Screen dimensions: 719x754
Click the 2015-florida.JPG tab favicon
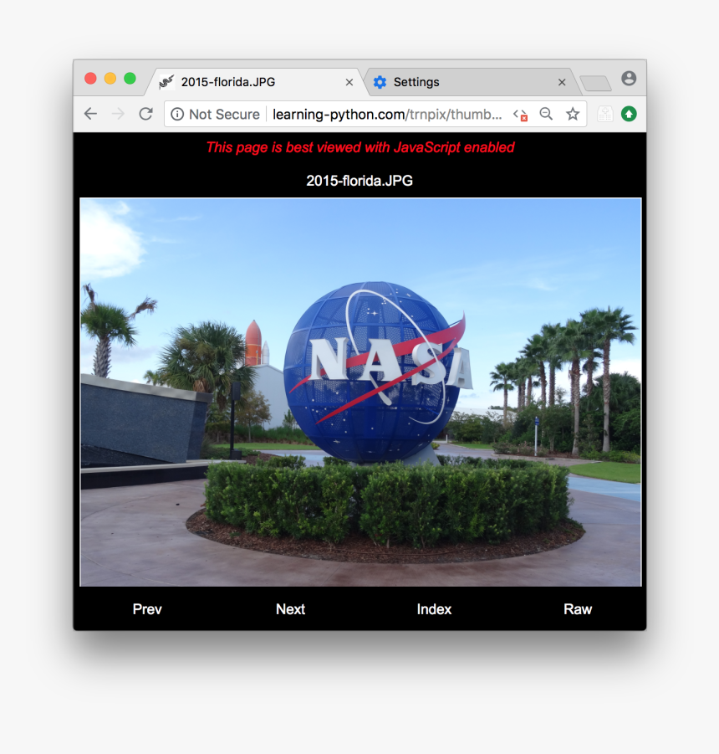click(166, 82)
